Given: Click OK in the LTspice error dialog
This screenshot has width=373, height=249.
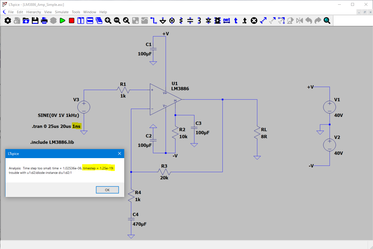Looking at the screenshot, I should (107, 190).
